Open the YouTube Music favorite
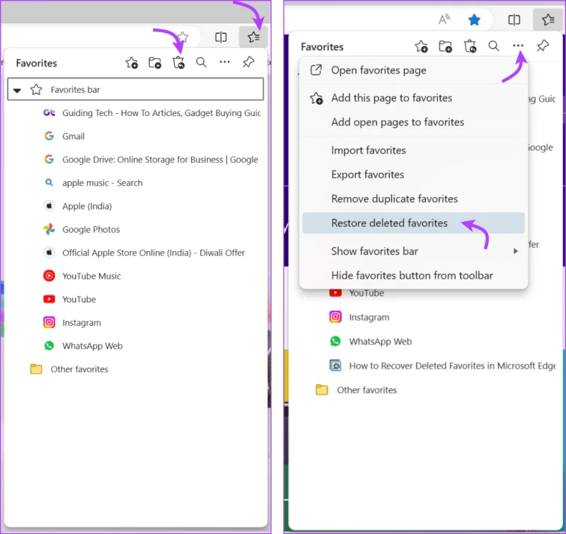 (82, 276)
